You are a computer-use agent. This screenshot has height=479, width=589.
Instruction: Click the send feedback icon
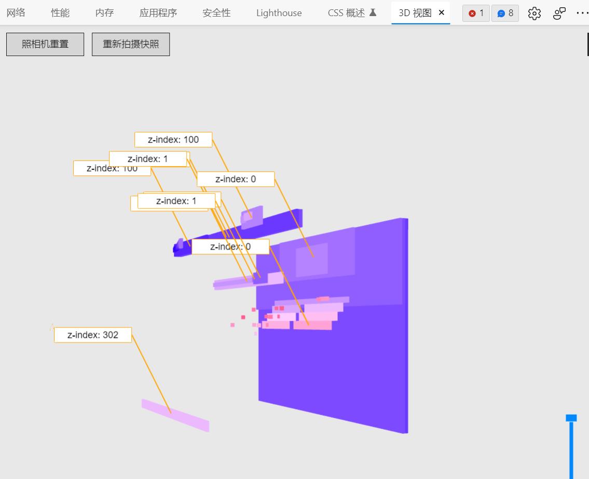point(559,13)
